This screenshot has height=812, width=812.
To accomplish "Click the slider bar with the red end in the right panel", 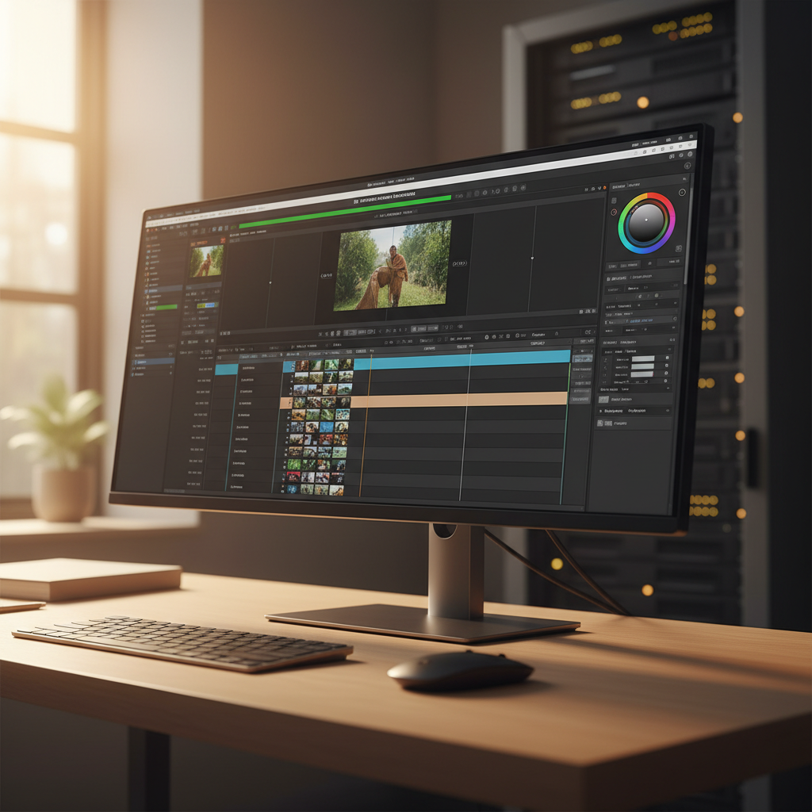I will pos(642,374).
